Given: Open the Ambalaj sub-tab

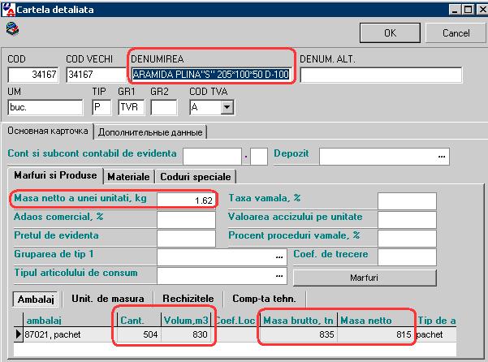Looking at the screenshot, I should point(36,300).
